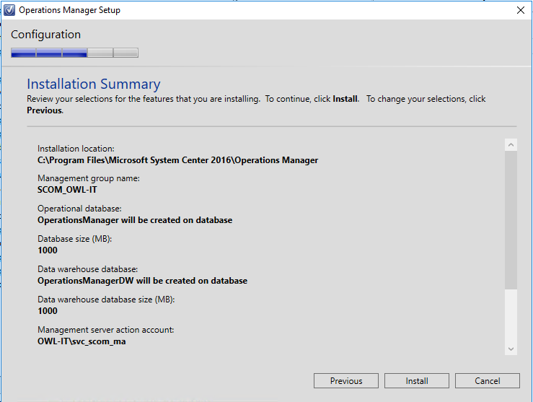Click the Installation Summary heading

pos(94,84)
